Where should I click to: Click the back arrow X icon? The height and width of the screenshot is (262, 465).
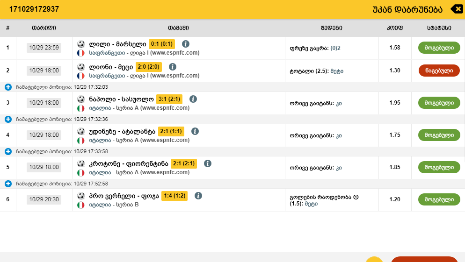coord(456,9)
